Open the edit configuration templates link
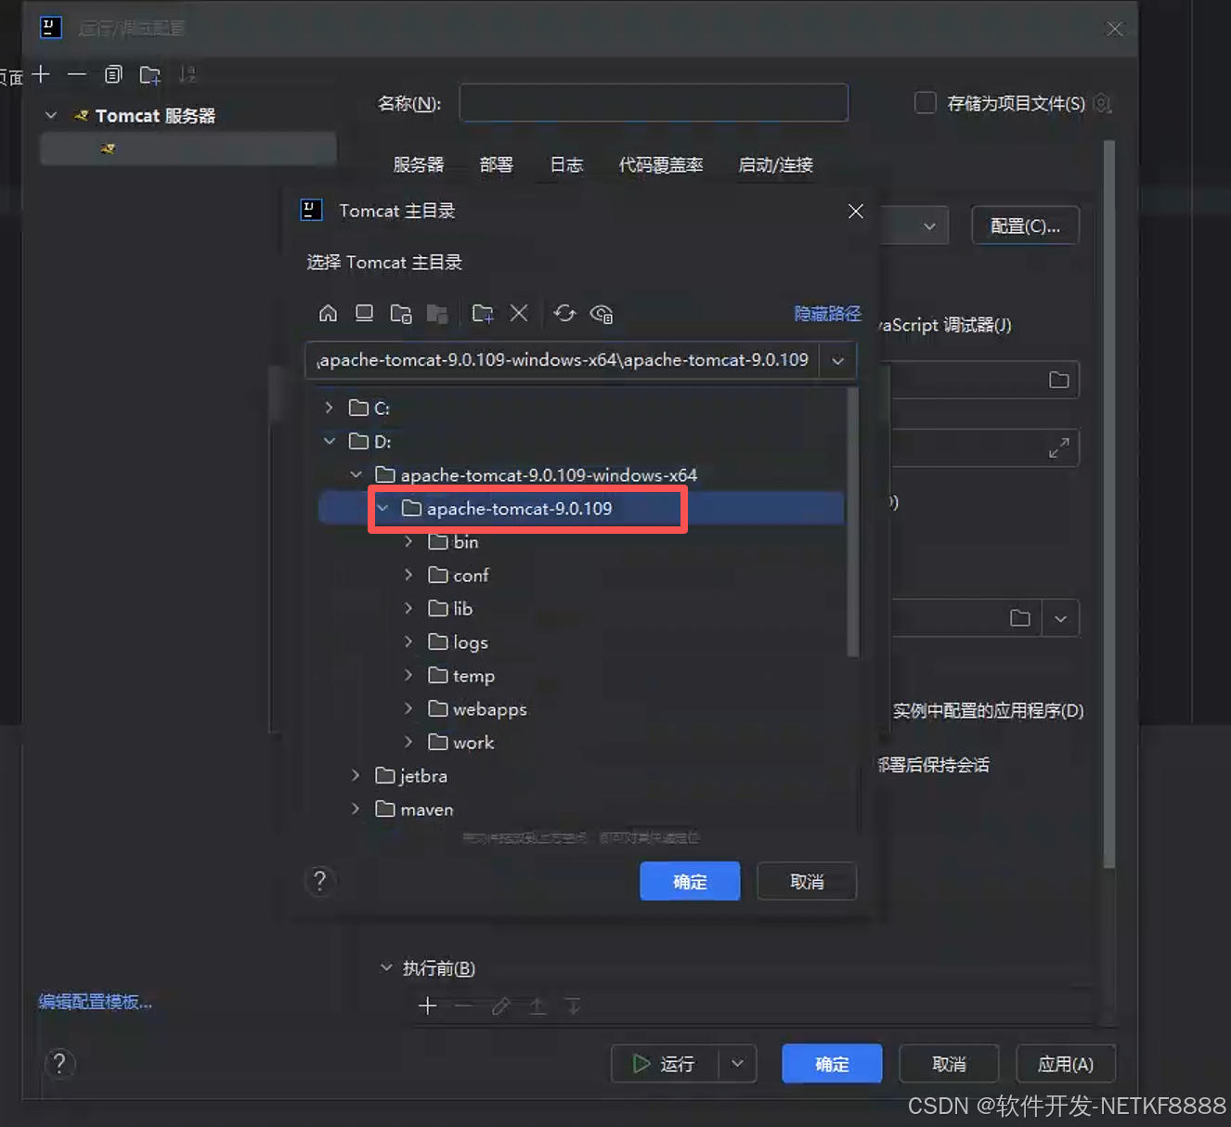Screen dimensions: 1231x1127 [x=96, y=1002]
